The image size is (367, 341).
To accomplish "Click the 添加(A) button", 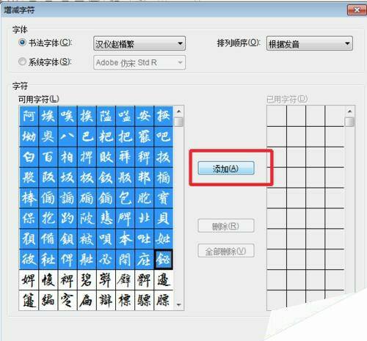I will [x=226, y=168].
